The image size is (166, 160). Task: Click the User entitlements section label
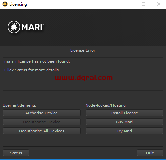[x=19, y=105]
